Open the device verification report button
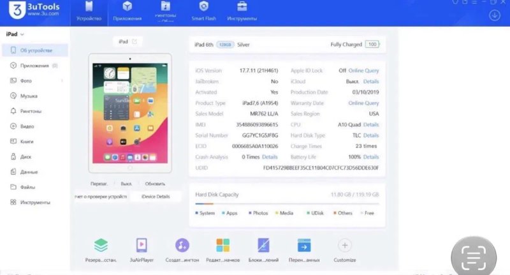Image resolution: width=510 pixels, height=275 pixels. point(101,197)
